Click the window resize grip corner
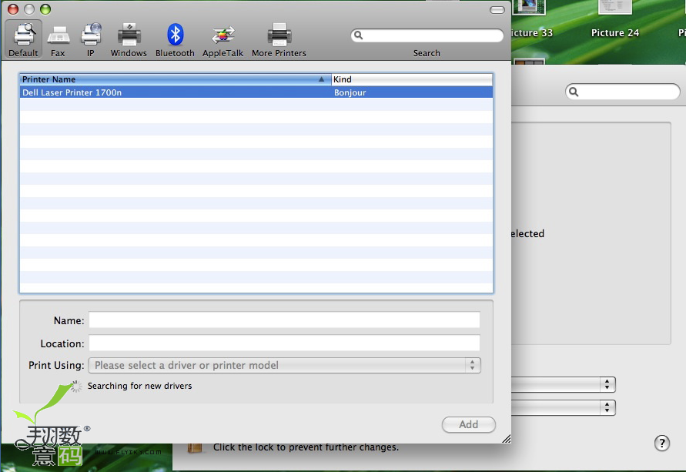The height and width of the screenshot is (472, 686). pos(506,439)
